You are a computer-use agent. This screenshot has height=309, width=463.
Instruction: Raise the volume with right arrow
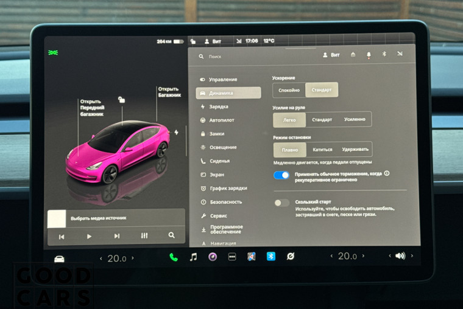pyautogui.click(x=412, y=255)
